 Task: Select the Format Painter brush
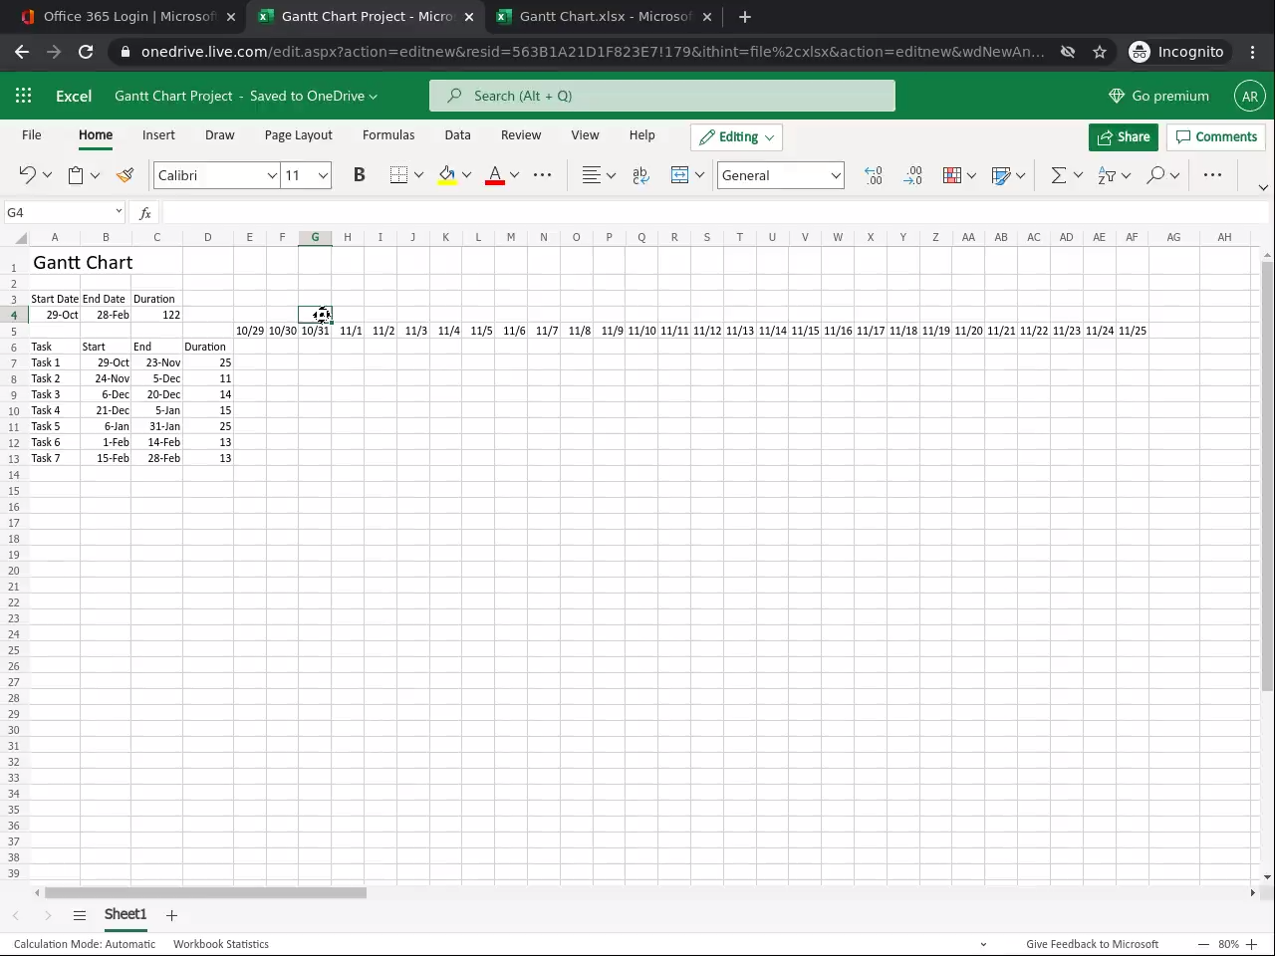click(x=125, y=175)
